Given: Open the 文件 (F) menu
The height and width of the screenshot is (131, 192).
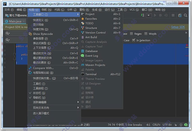Looking at the screenshot, I should click(9, 10).
